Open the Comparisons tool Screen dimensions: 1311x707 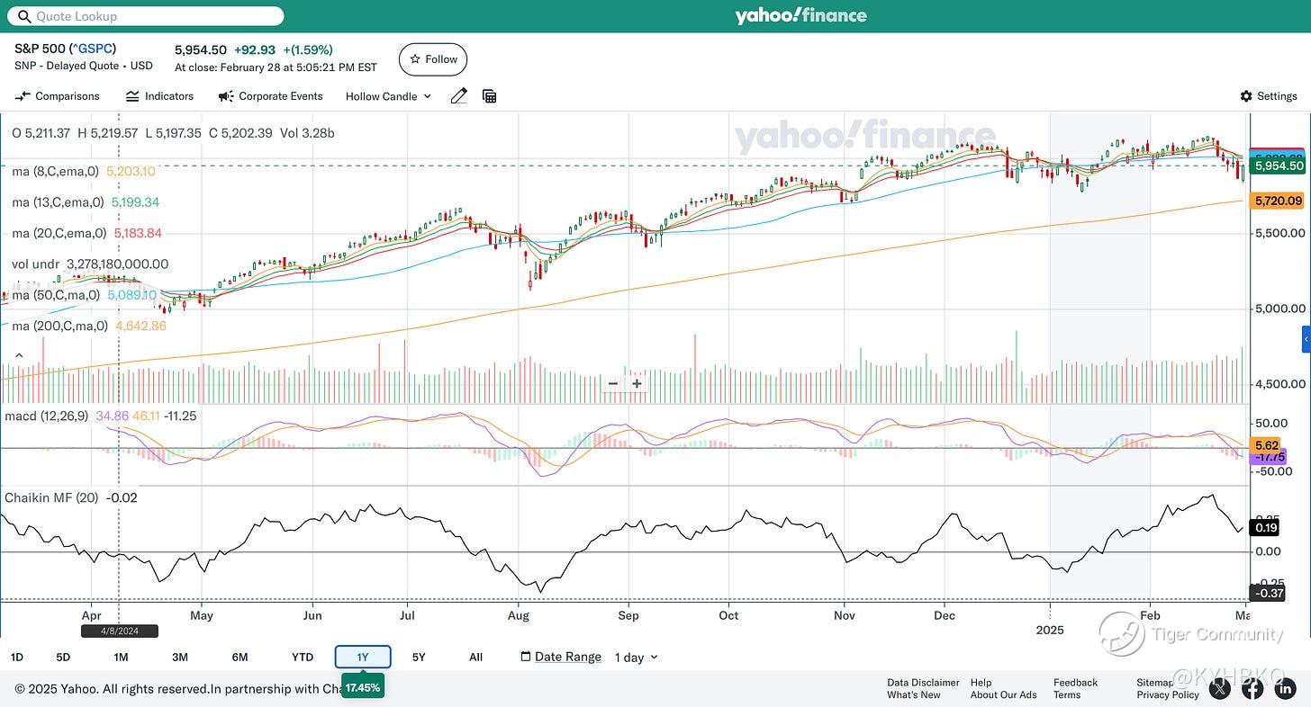[x=58, y=96]
